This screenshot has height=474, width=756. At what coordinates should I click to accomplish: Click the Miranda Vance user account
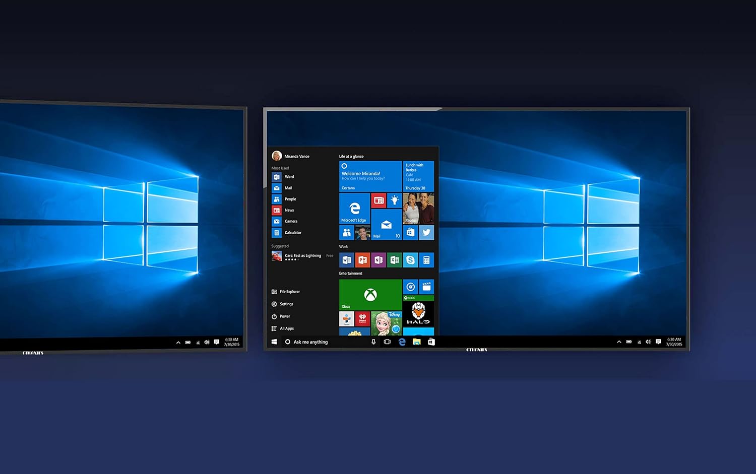[296, 156]
